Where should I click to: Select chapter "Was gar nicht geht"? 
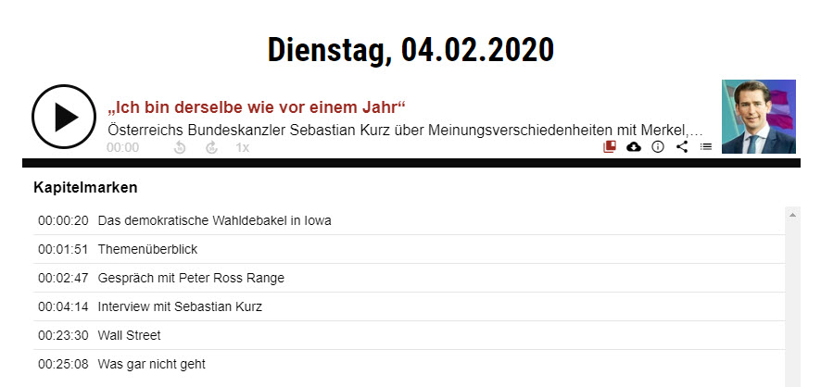(x=151, y=364)
